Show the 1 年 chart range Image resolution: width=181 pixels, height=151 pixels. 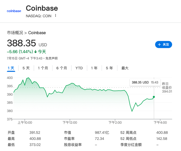pos(94,68)
